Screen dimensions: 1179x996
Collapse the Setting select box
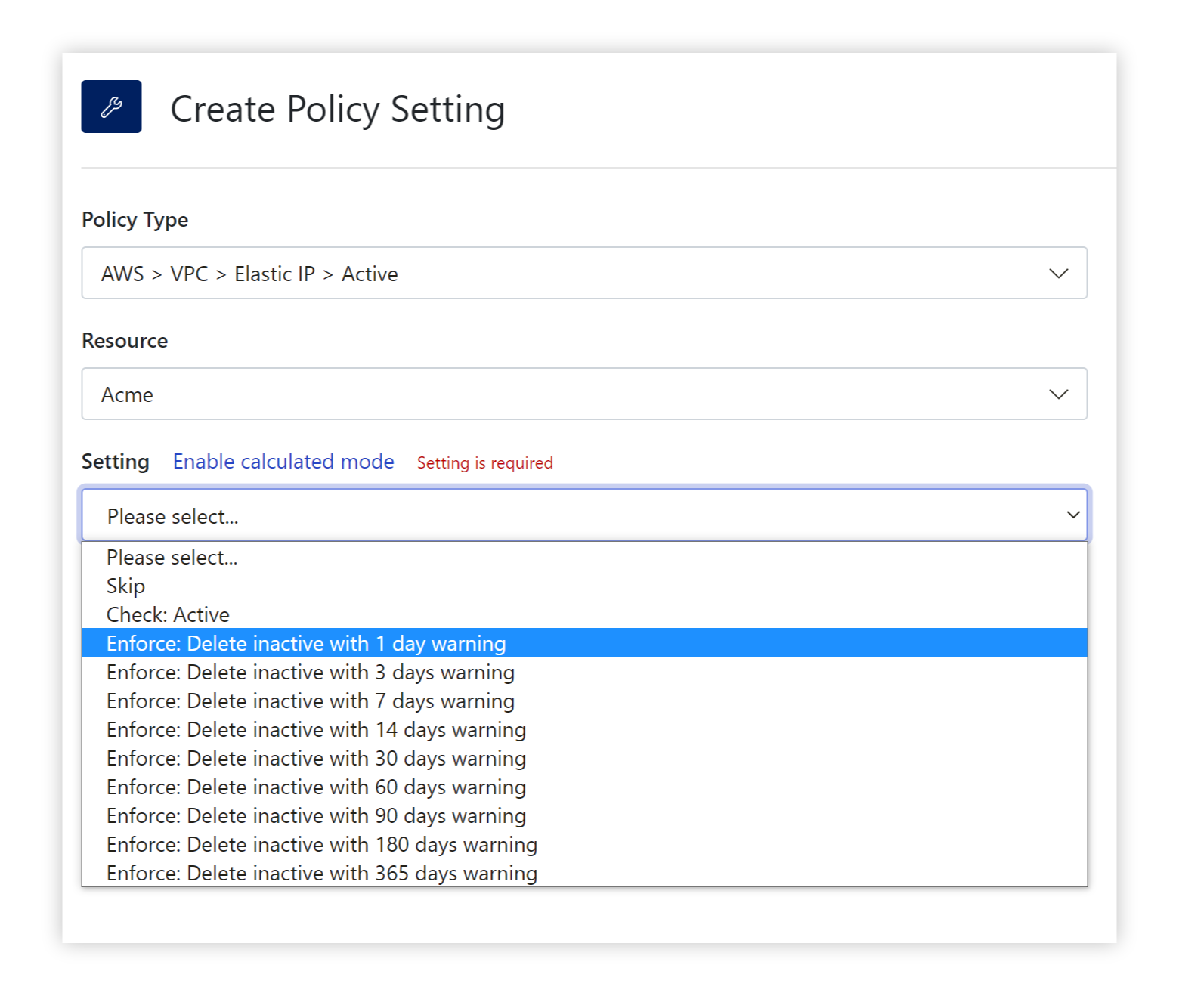pos(584,515)
